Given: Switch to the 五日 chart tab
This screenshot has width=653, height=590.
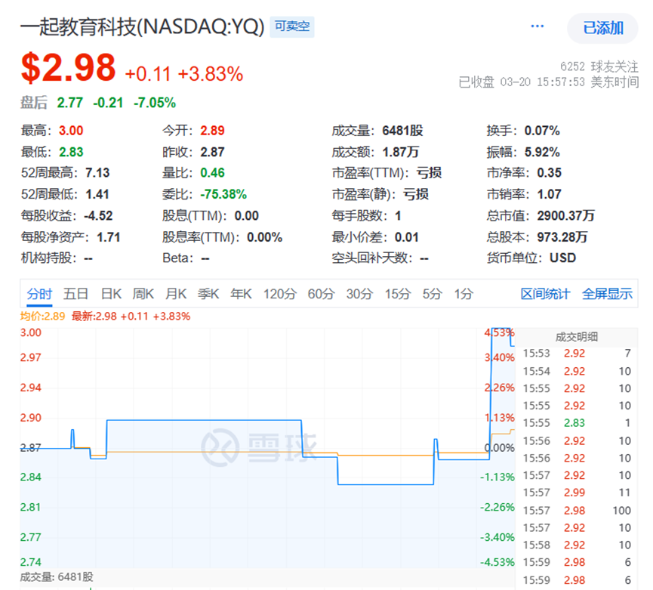Looking at the screenshot, I should [76, 294].
